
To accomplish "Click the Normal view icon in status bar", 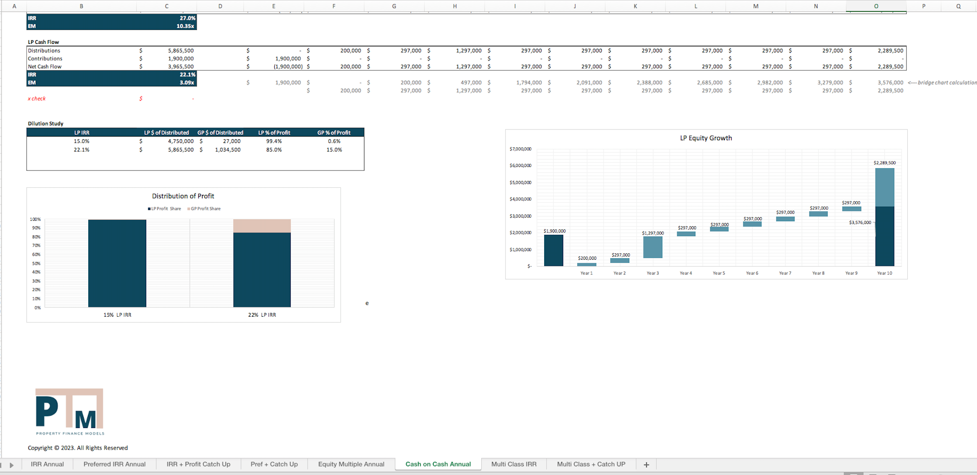I will pos(854,473).
